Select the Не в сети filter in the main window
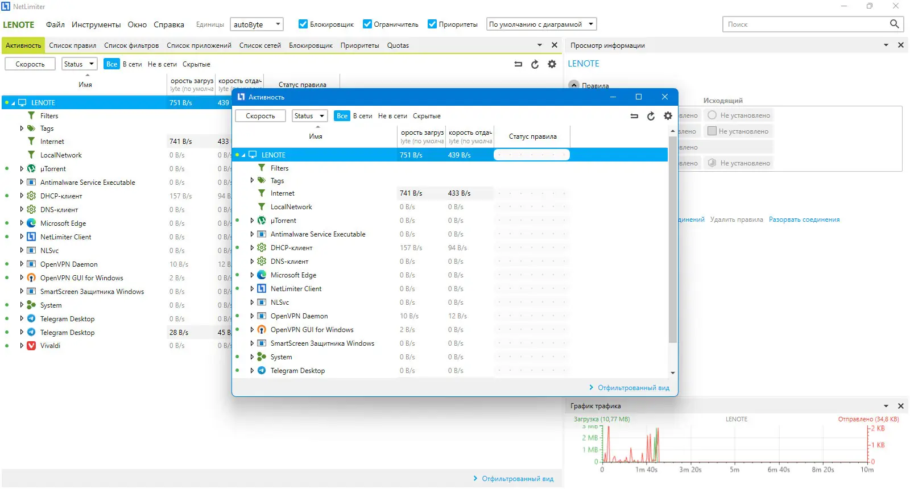Viewport: 910px width, 489px height. [x=162, y=64]
